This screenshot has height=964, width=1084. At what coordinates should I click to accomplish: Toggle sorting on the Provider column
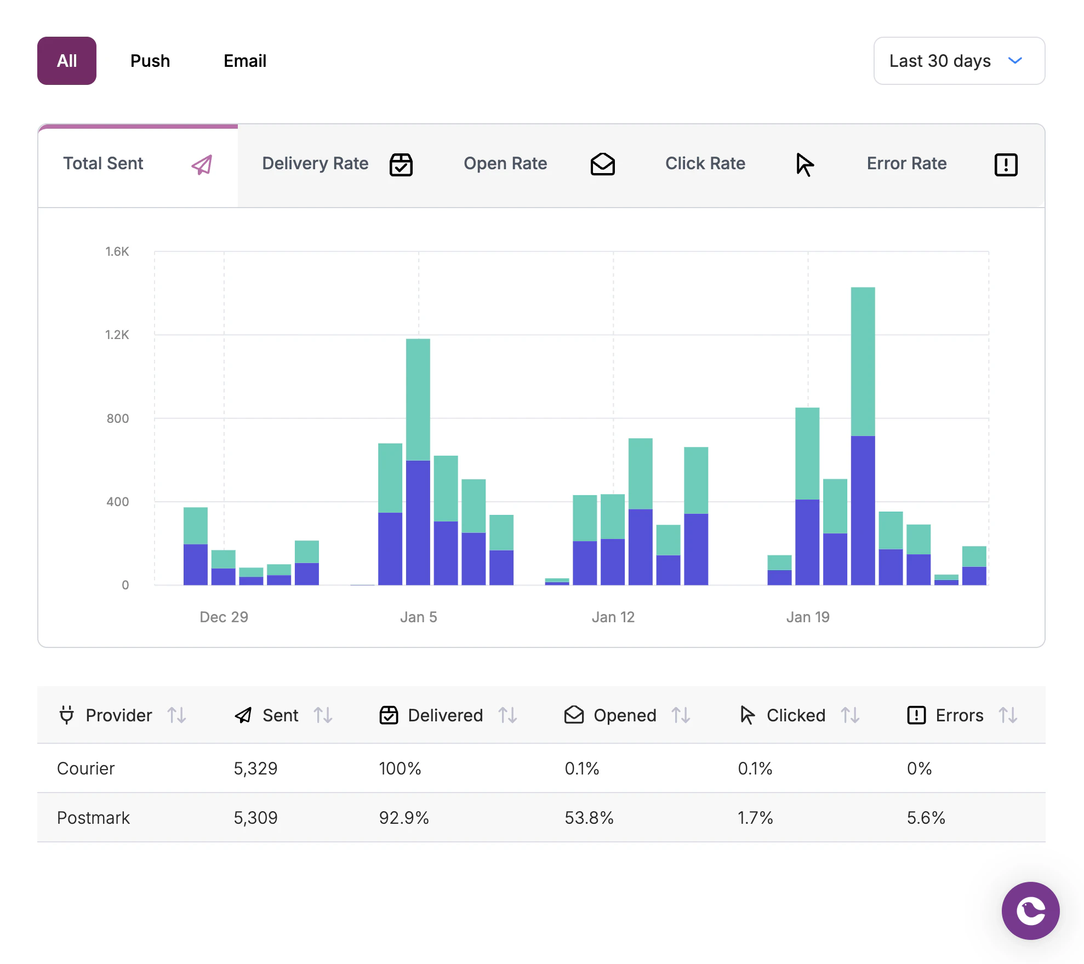click(x=176, y=715)
